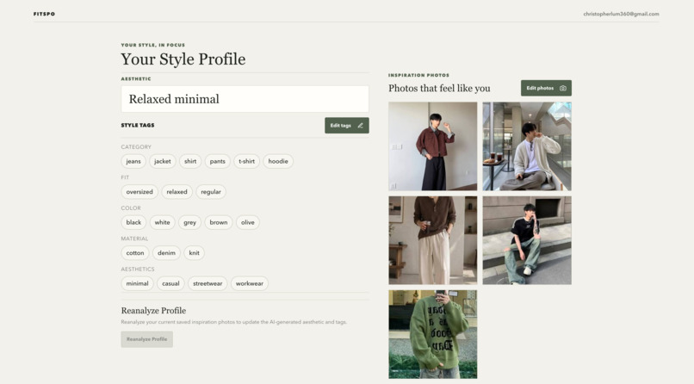Pick the black color tag
The image size is (694, 384).
(x=133, y=222)
